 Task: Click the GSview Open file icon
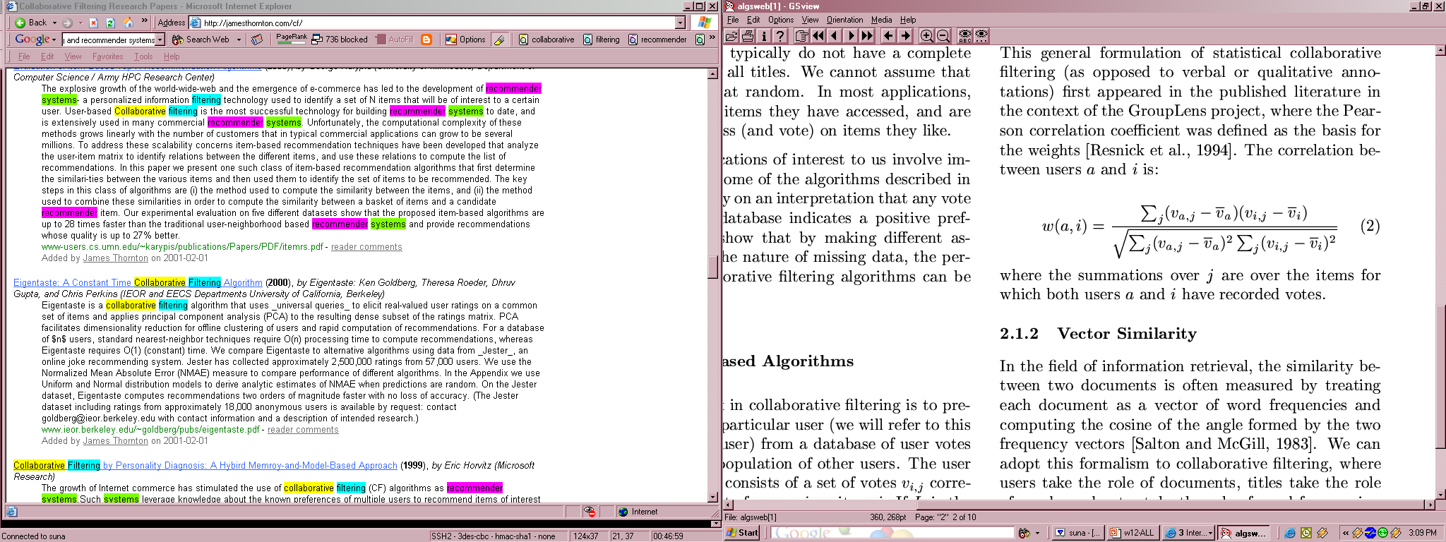click(x=731, y=36)
